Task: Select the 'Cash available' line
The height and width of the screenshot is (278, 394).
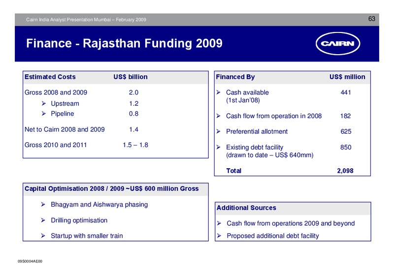Action: (x=247, y=93)
